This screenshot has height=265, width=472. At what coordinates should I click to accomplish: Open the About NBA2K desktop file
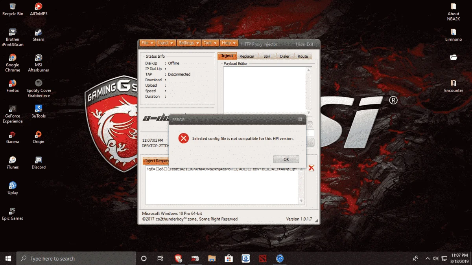click(x=454, y=12)
